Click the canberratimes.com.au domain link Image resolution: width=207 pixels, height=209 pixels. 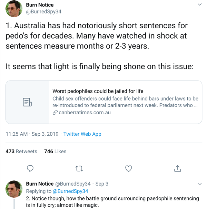point(85,112)
